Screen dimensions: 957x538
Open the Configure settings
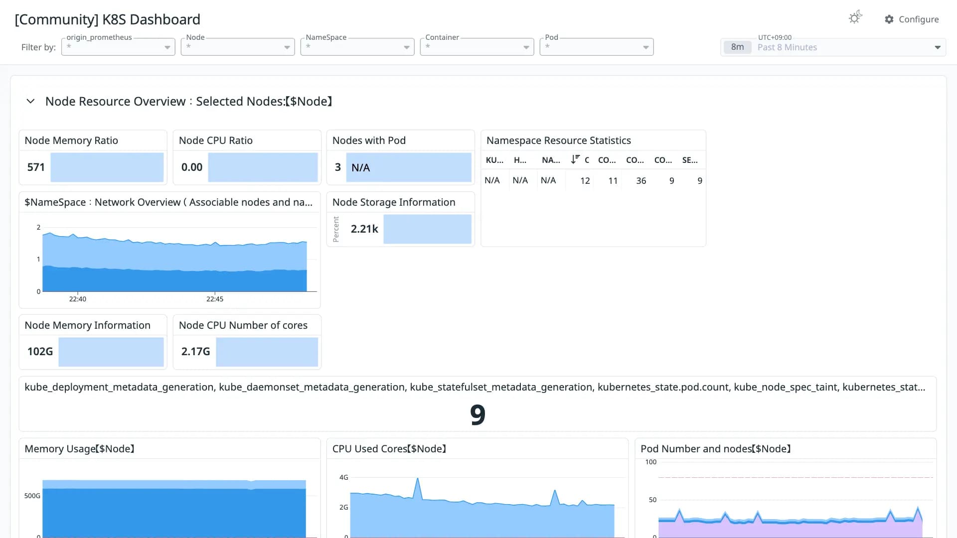912,19
